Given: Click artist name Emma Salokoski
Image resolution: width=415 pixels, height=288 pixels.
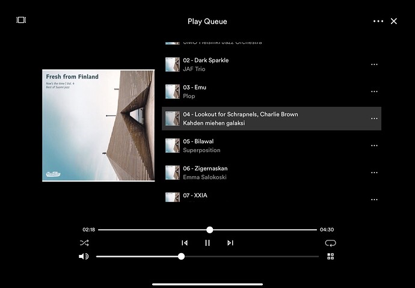Looking at the screenshot, I should 204,177.
